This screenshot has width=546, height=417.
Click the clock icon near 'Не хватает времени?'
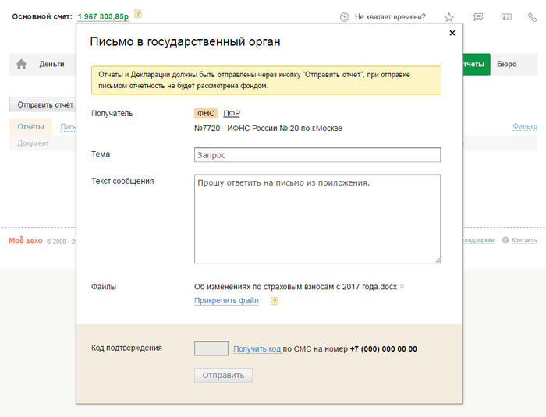pyautogui.click(x=345, y=17)
